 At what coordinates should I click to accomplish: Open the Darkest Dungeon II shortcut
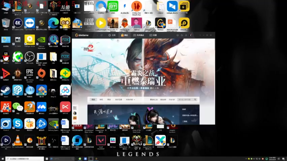point(53,8)
